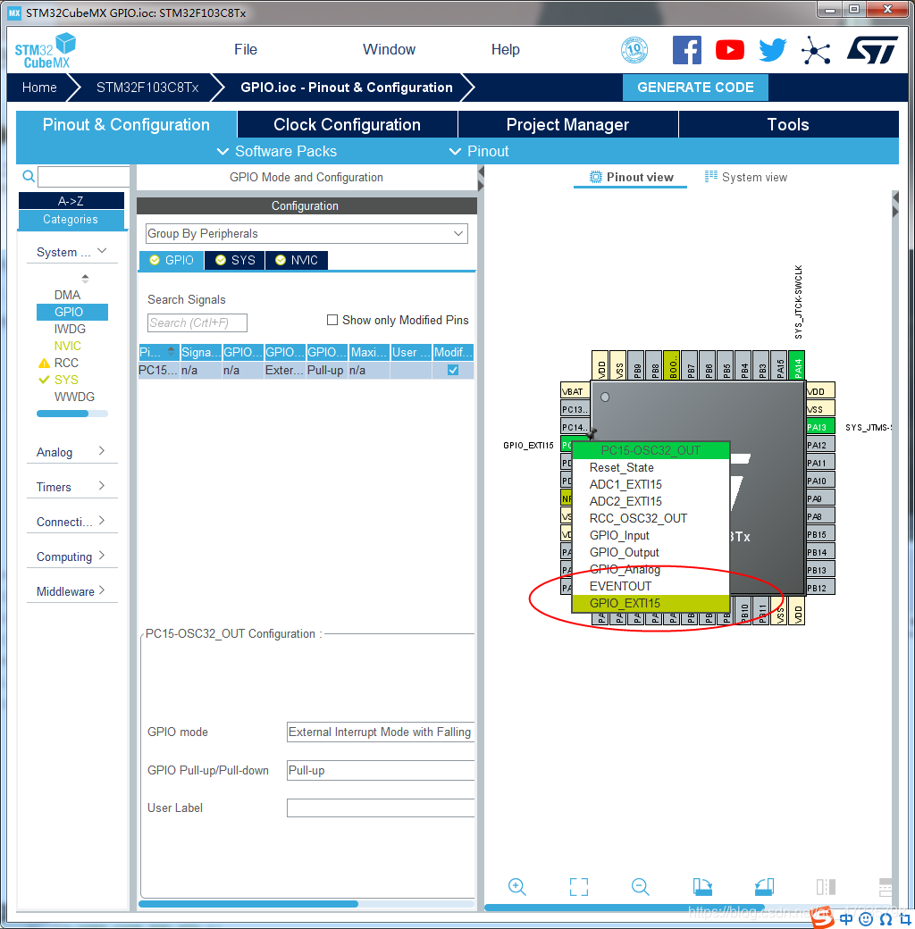This screenshot has height=929, width=915.
Task: Choose RCC_OSC32_OUT from pin context menu
Action: [651, 518]
